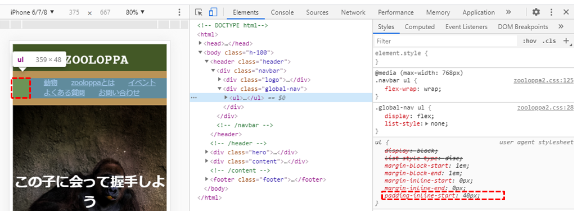Click the margin-block-start: 1em declaration
Screen dimensions: 577x212
tap(427, 165)
